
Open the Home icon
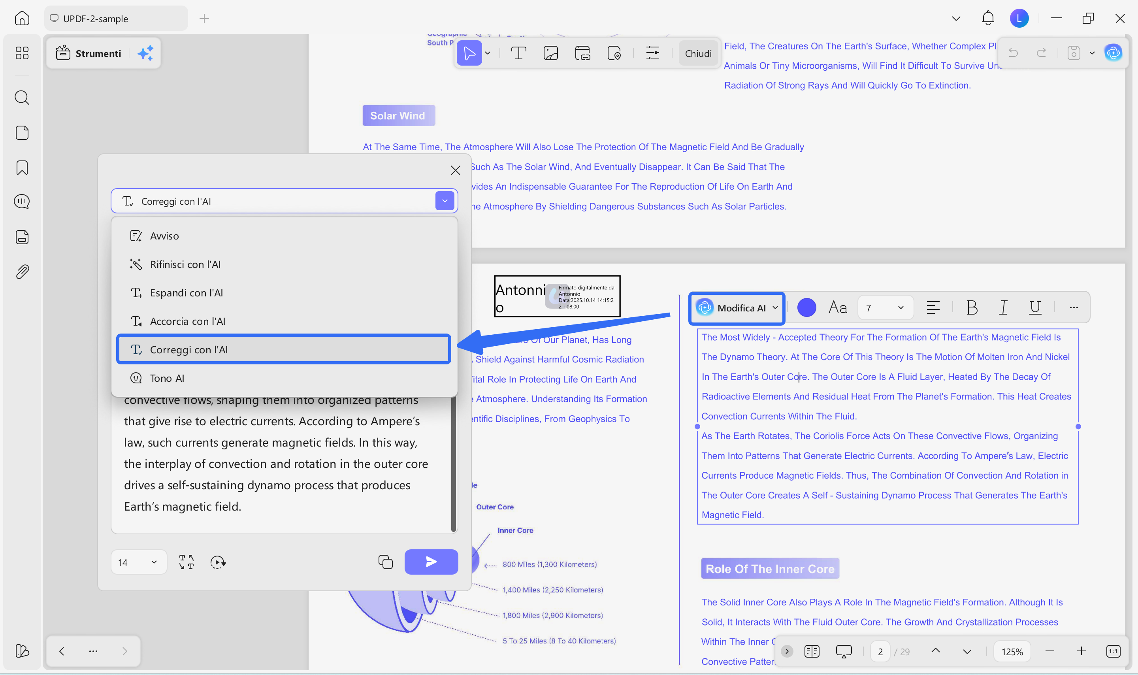pyautogui.click(x=22, y=18)
